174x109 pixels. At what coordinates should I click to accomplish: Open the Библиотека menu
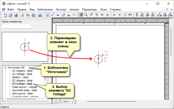click(45, 10)
